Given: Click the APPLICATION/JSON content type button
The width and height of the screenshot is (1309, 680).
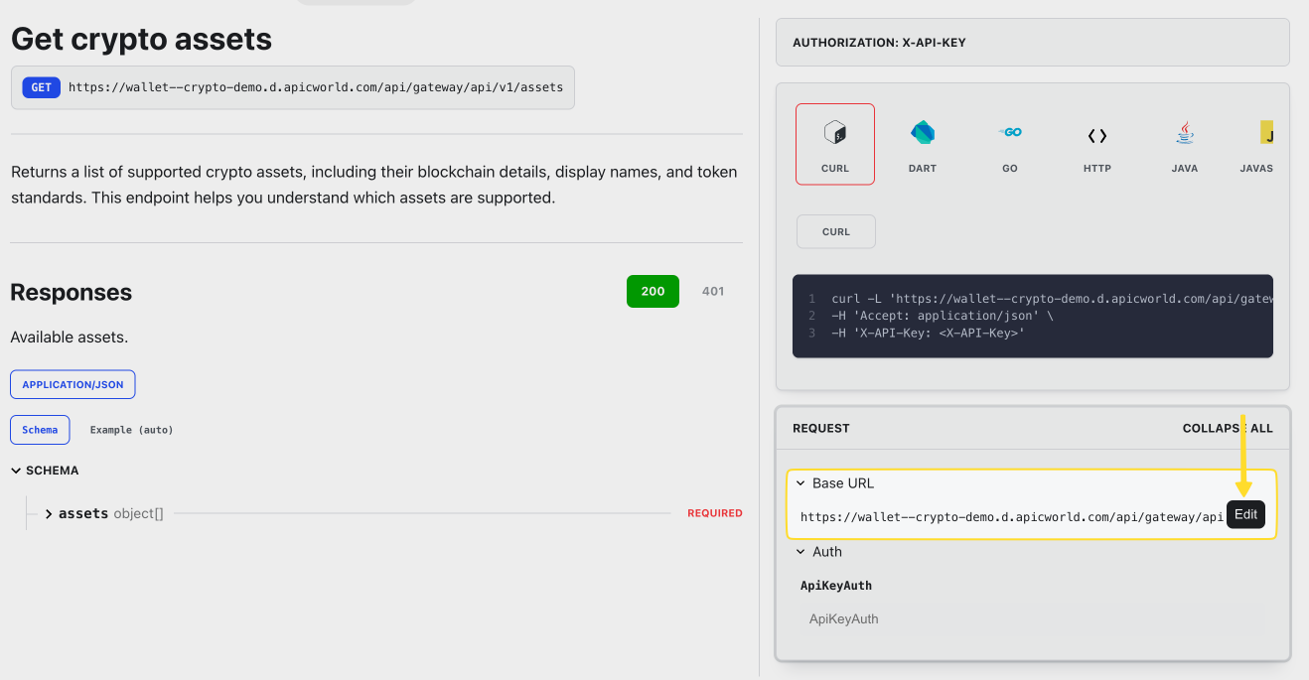Looking at the screenshot, I should [x=73, y=384].
